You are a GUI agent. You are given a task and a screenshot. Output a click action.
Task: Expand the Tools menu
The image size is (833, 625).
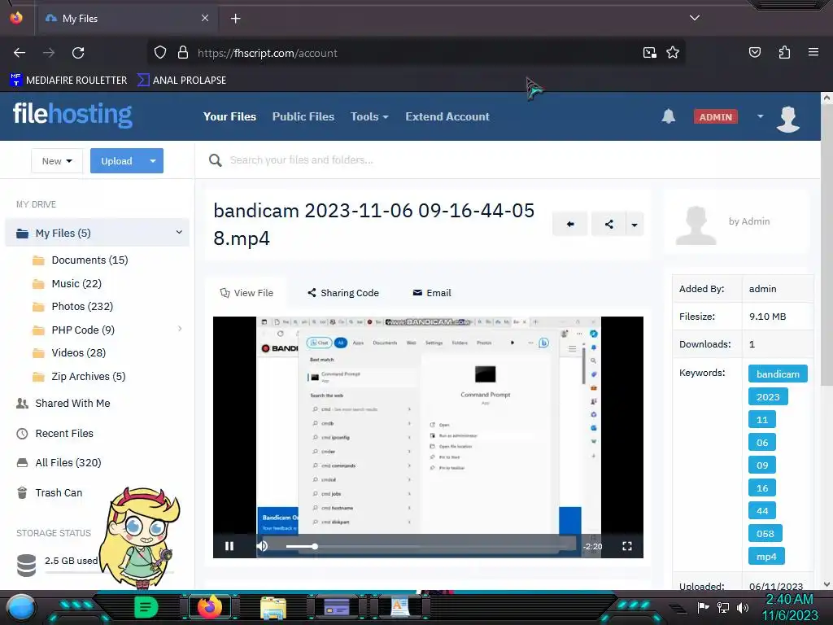coord(369,116)
